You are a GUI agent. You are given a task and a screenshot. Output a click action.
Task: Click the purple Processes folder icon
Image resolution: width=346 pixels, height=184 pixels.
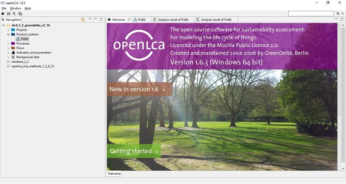coord(13,43)
